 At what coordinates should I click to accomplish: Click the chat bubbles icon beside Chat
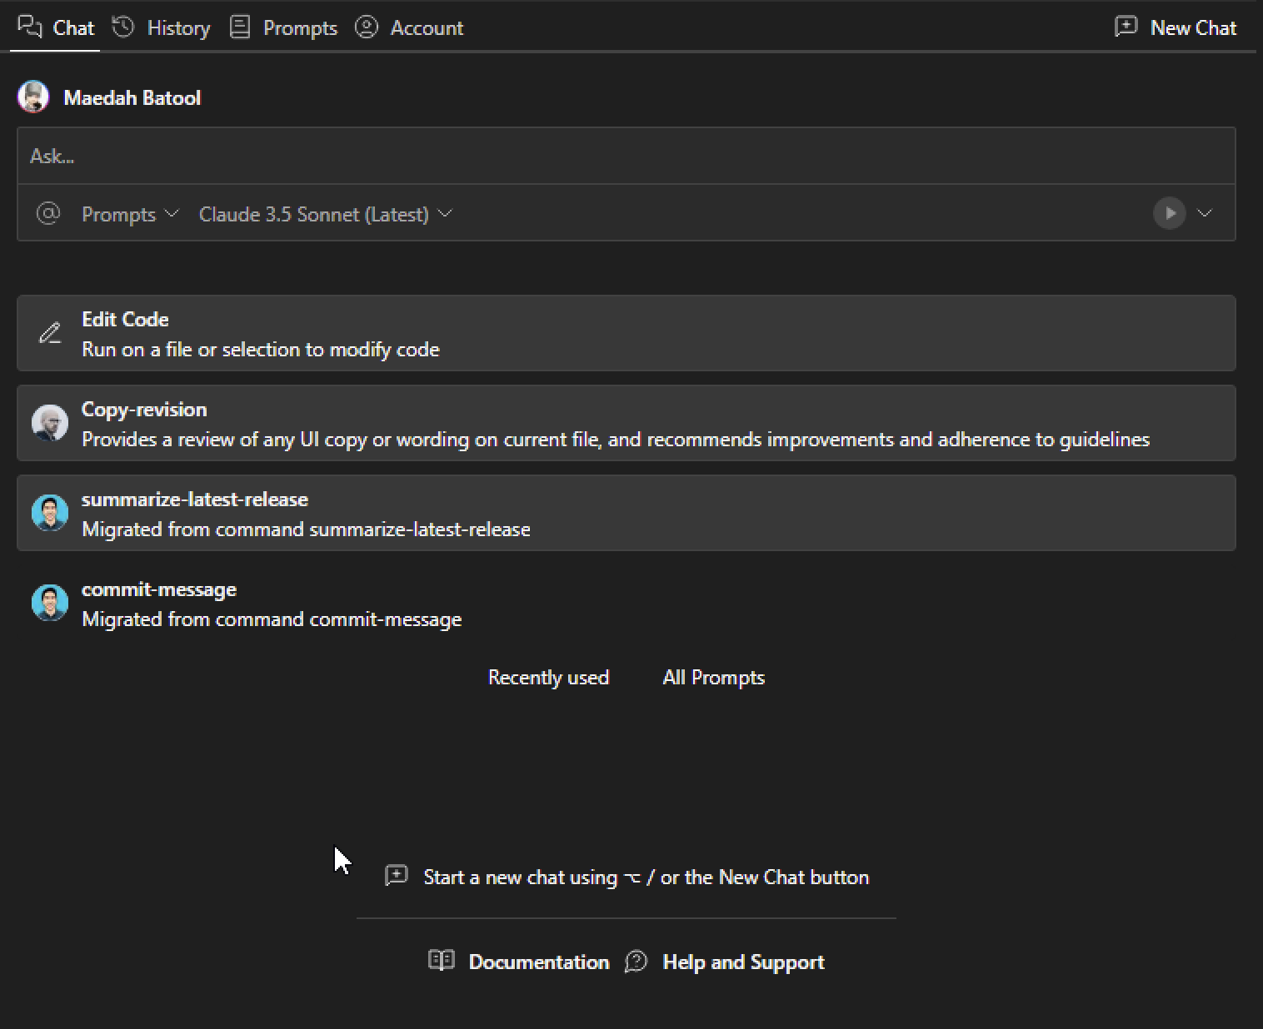tap(30, 27)
